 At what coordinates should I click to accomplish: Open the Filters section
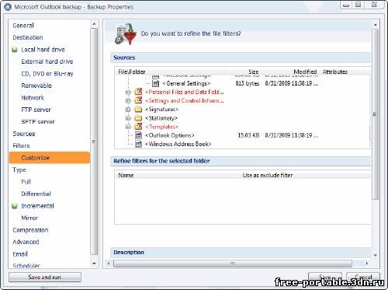pyautogui.click(x=21, y=145)
